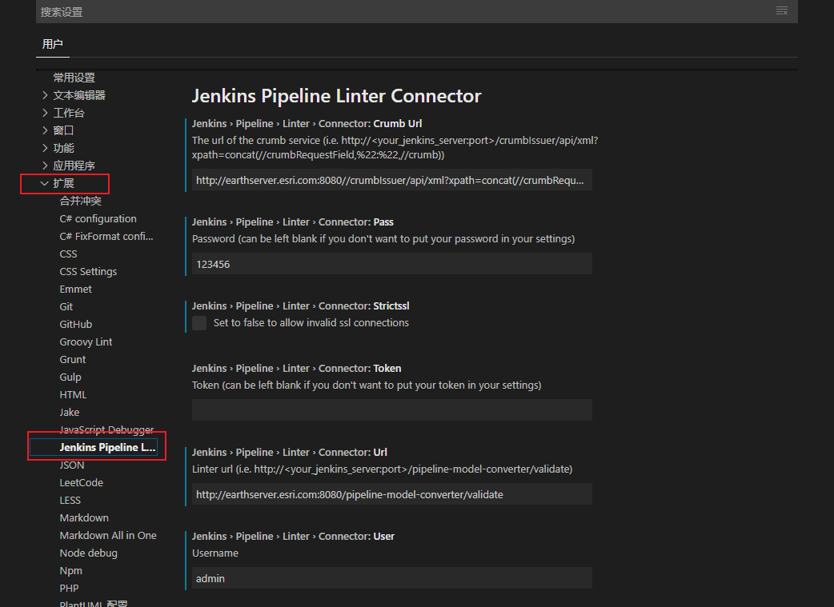Click the Pass field containing 123456

pyautogui.click(x=391, y=264)
